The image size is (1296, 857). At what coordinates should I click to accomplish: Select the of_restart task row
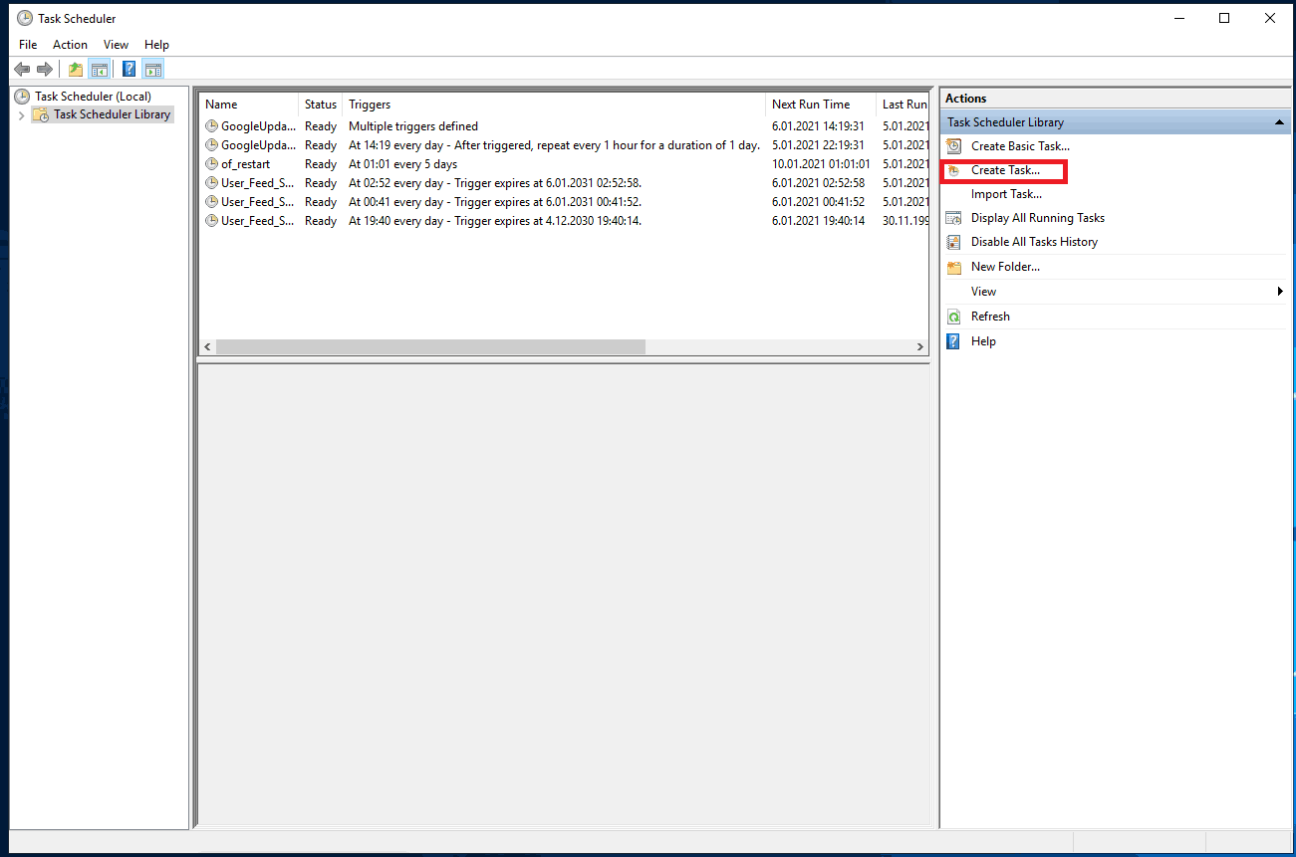pyautogui.click(x=245, y=164)
